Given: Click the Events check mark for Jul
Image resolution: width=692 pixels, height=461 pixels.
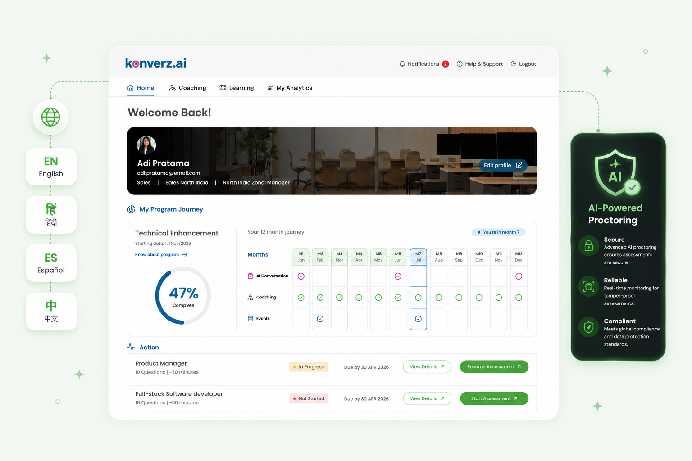Looking at the screenshot, I should [418, 319].
